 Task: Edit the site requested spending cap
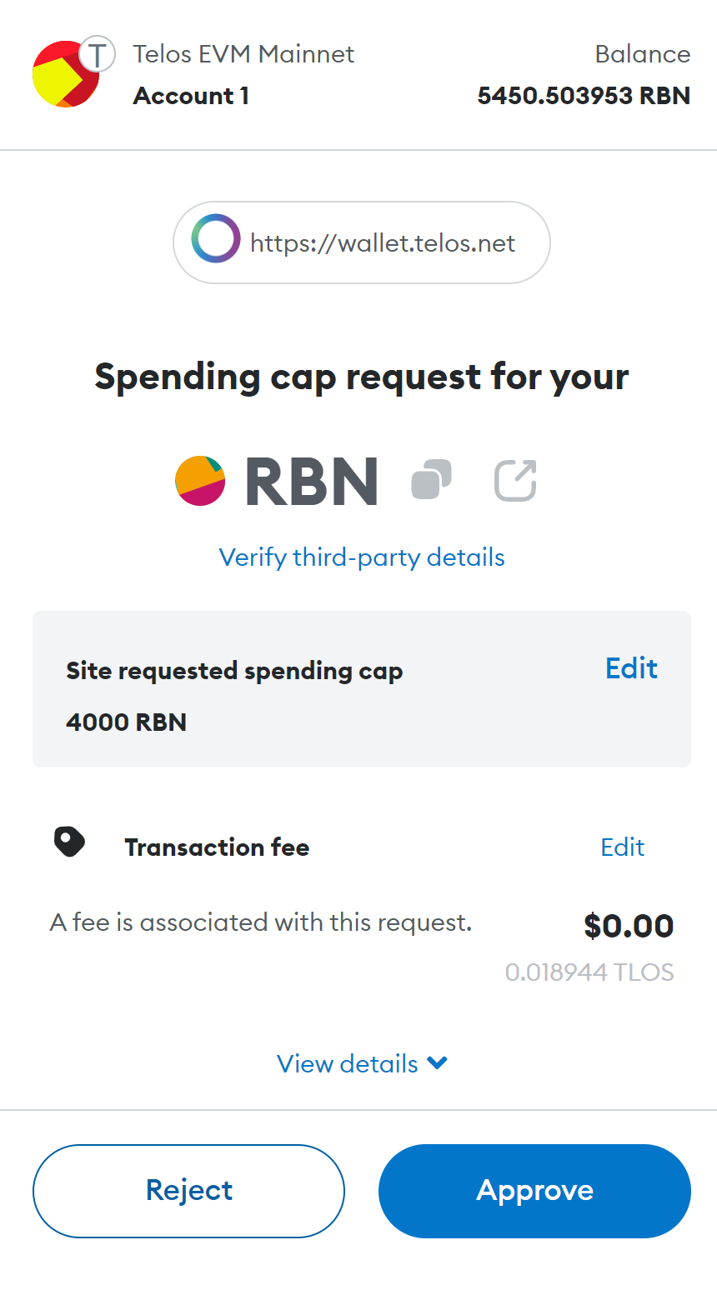(631, 668)
